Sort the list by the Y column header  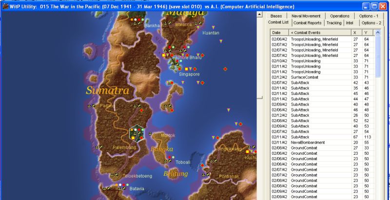(368, 33)
